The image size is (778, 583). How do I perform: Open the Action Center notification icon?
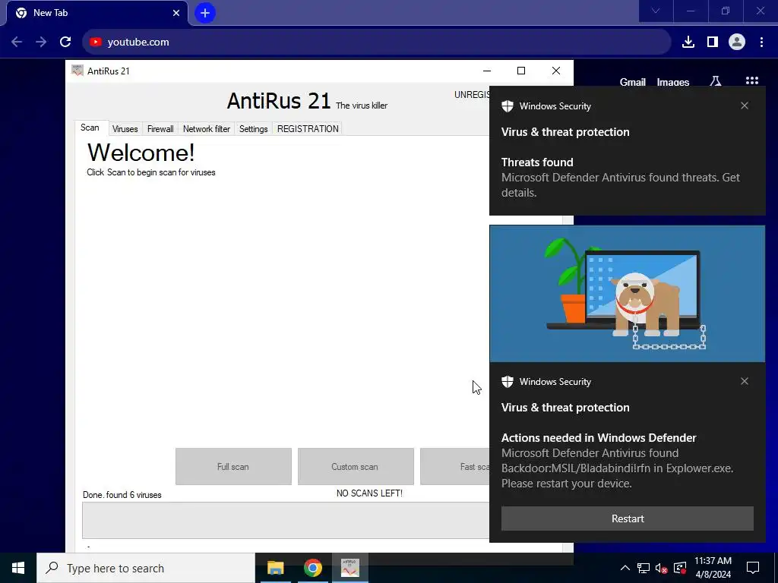[x=753, y=568]
